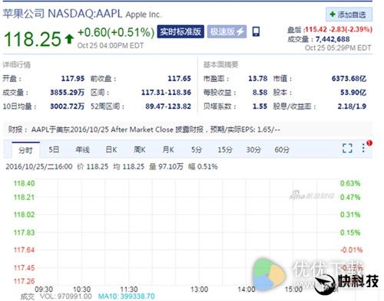Click the current price 118.25

coord(32,39)
